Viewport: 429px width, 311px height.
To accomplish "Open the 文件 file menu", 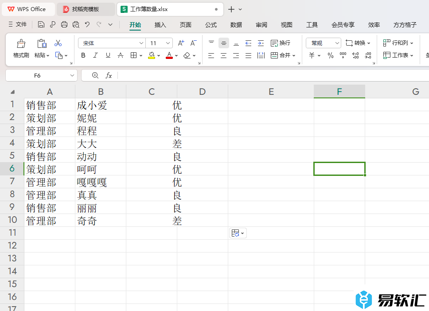I will 18,24.
